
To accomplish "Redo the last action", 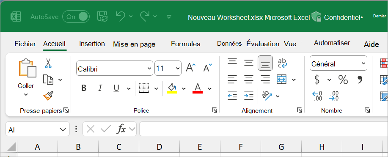I will [145, 17].
